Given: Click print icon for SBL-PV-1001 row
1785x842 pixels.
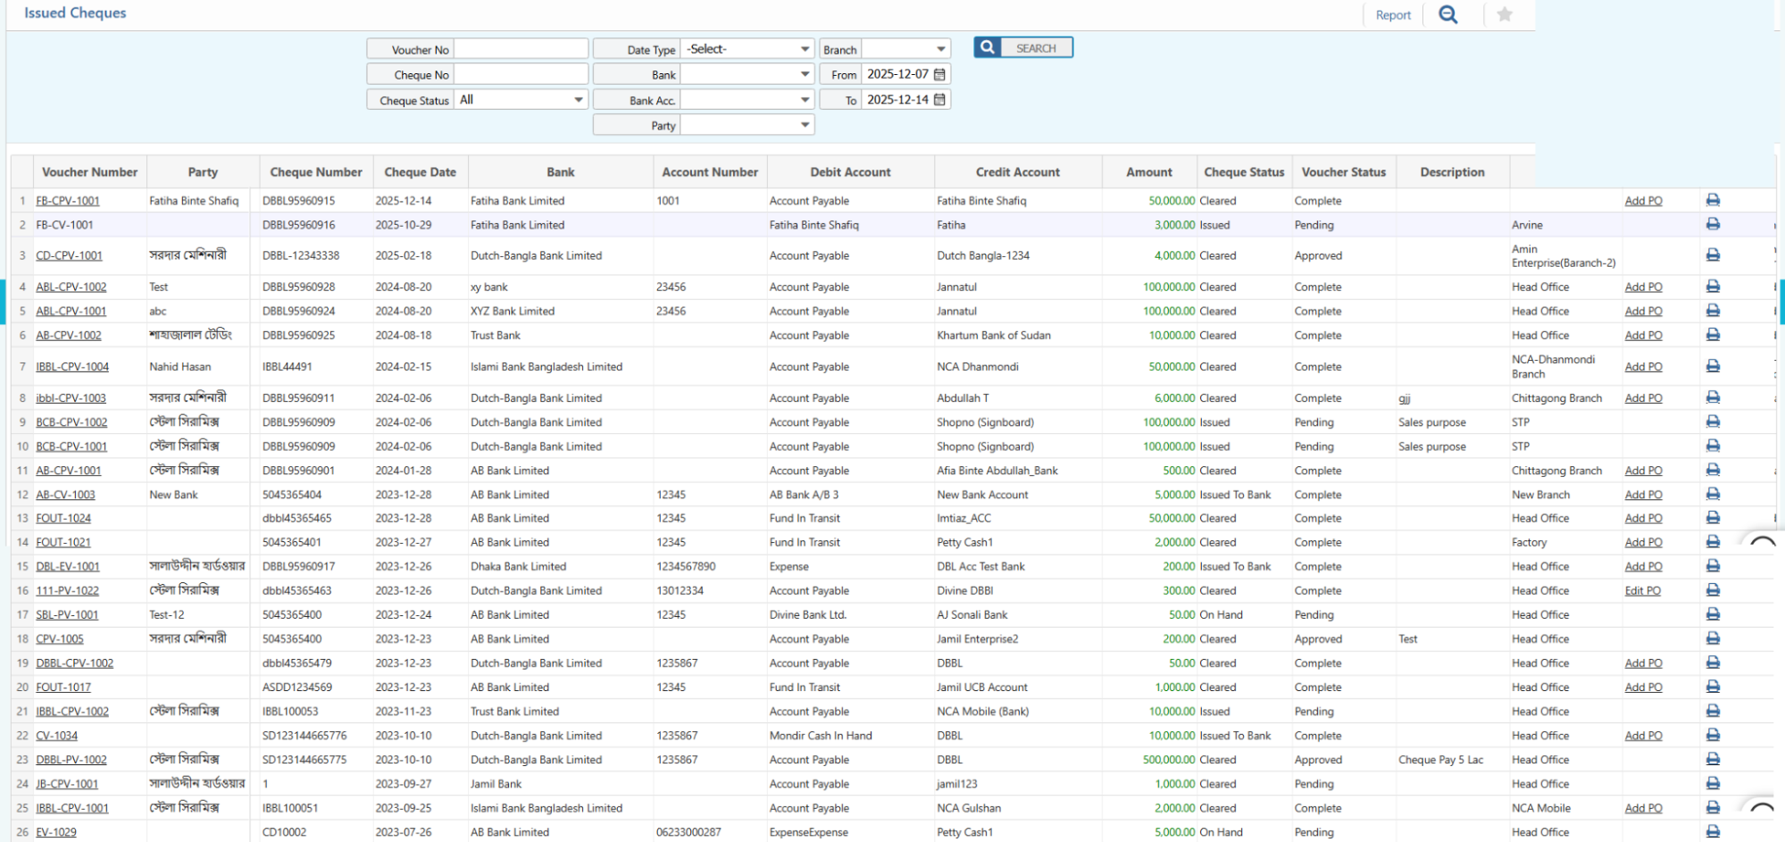Looking at the screenshot, I should click(1713, 614).
